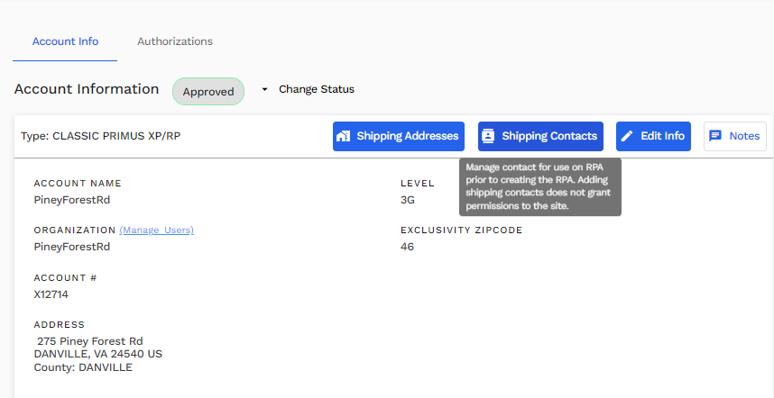
Task: Click the message icon on Notes button
Action: (x=715, y=136)
